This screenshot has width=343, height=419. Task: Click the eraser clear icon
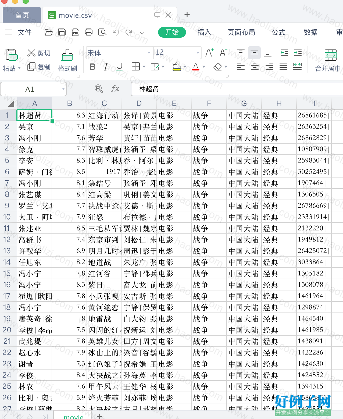coord(217,66)
